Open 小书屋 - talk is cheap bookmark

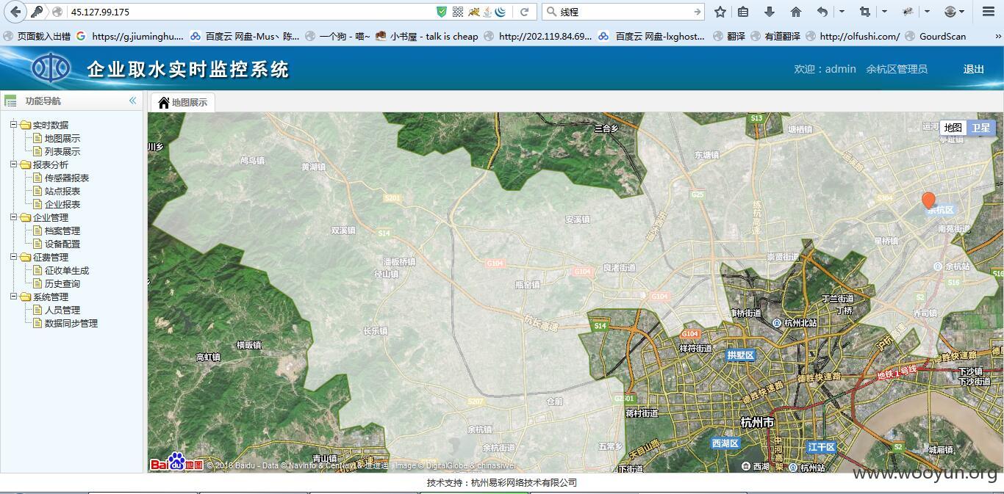coord(426,36)
